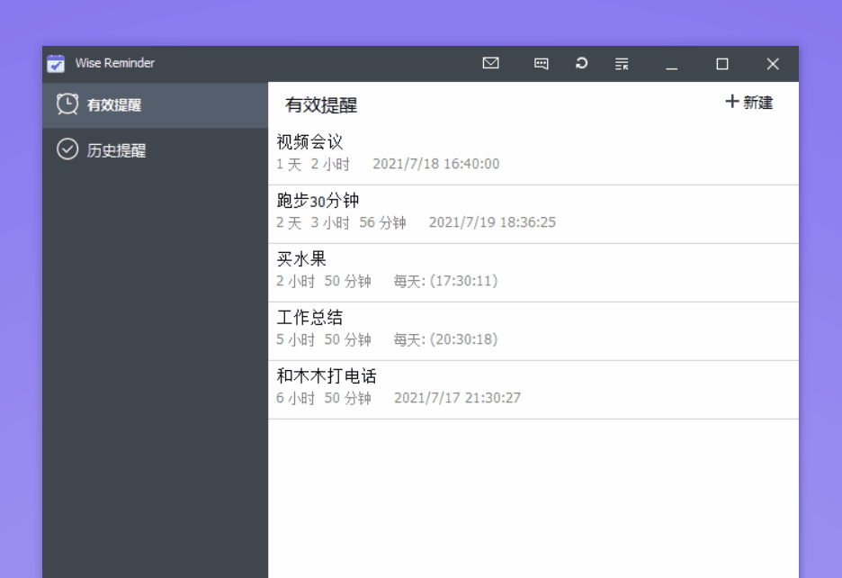
Task: Open the feedback chat bubble icon
Action: point(542,64)
